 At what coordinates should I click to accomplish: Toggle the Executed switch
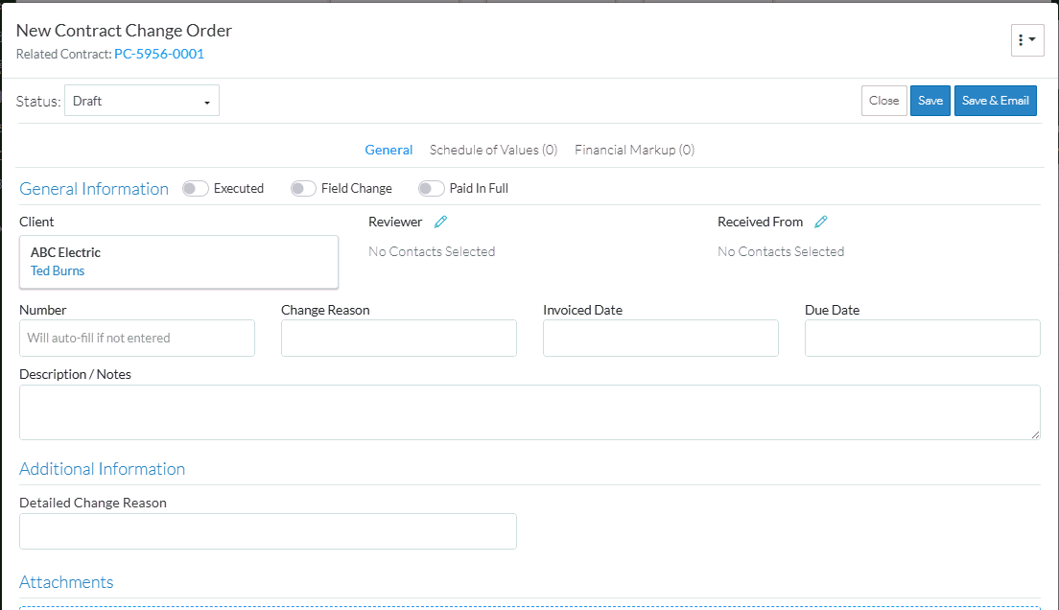point(196,189)
